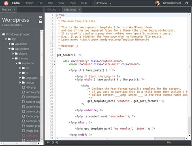Click the editor scroll up arrow
The width and height of the screenshot is (192, 146).
coord(190,15)
